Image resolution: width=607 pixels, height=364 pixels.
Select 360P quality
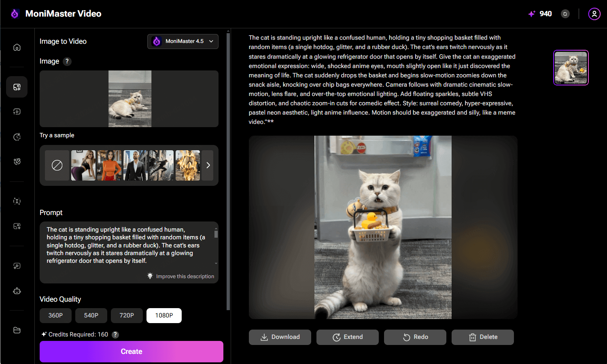[55, 315]
